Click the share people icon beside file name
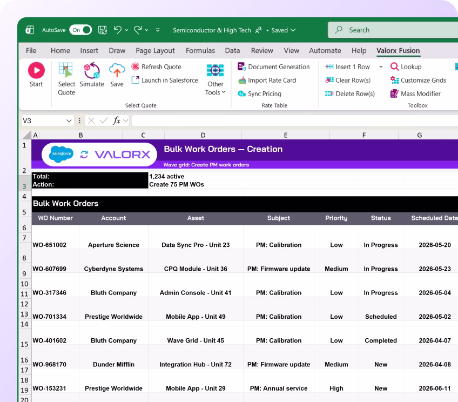 tap(258, 30)
